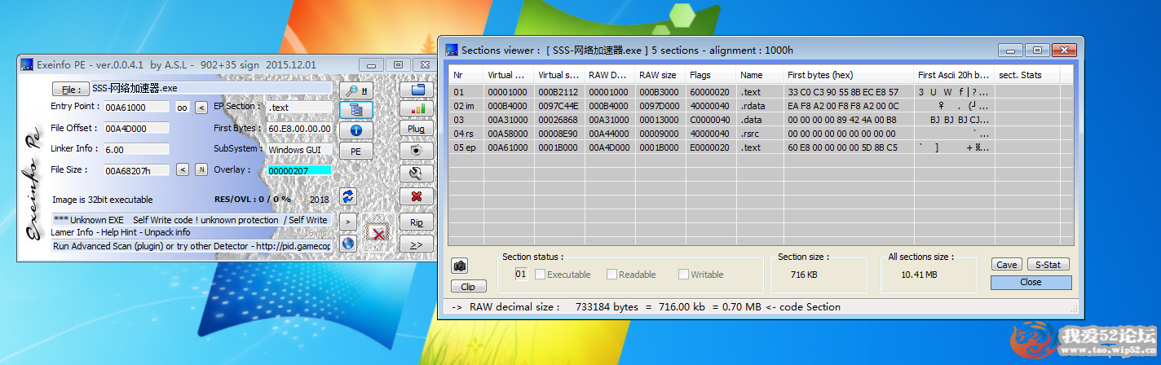
Task: Click the SubSystem field Windows GUI
Action: click(299, 150)
